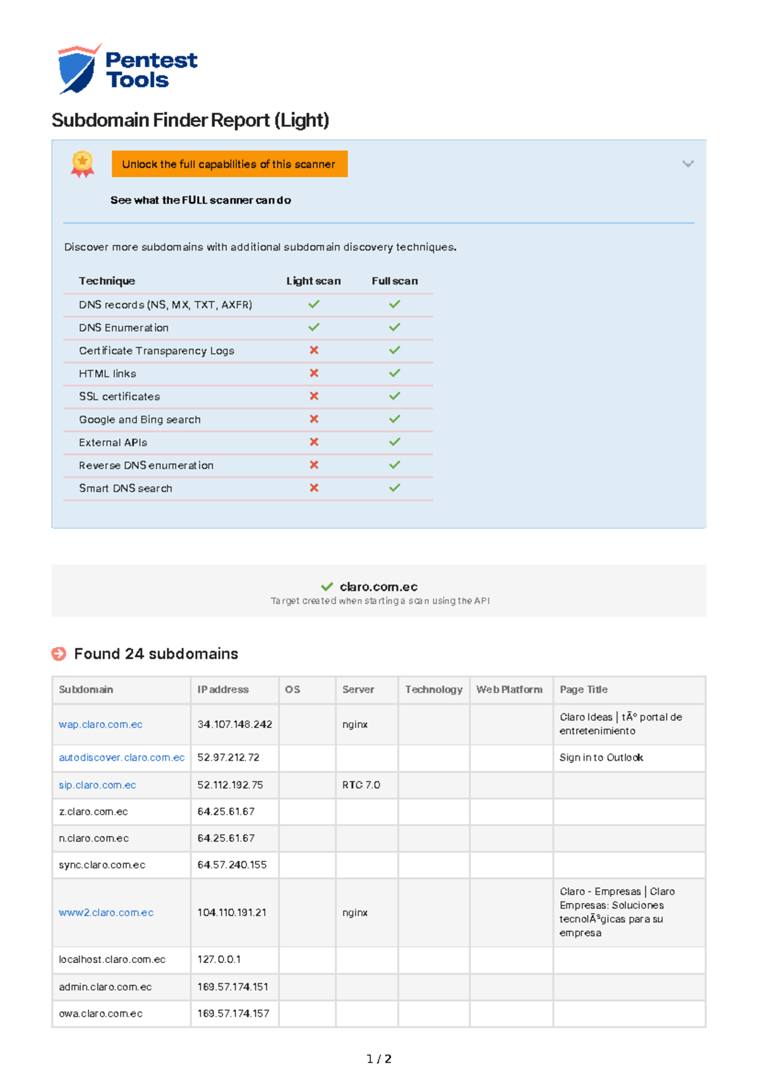Click IP address 52.97.212.72

[228, 758]
